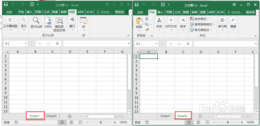Switch to Page Break Preview in the left window
Image resolution: width=260 pixels, height=126 pixels.
80,122
